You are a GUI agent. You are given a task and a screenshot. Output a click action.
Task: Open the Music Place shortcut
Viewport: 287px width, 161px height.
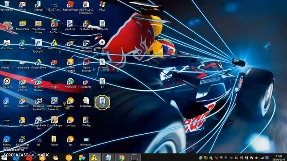point(22,25)
